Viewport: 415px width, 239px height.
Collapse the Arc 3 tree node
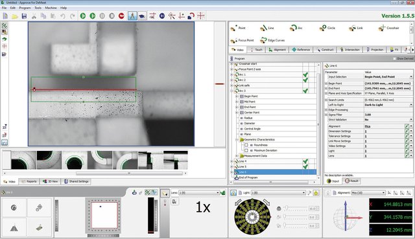point(232,91)
